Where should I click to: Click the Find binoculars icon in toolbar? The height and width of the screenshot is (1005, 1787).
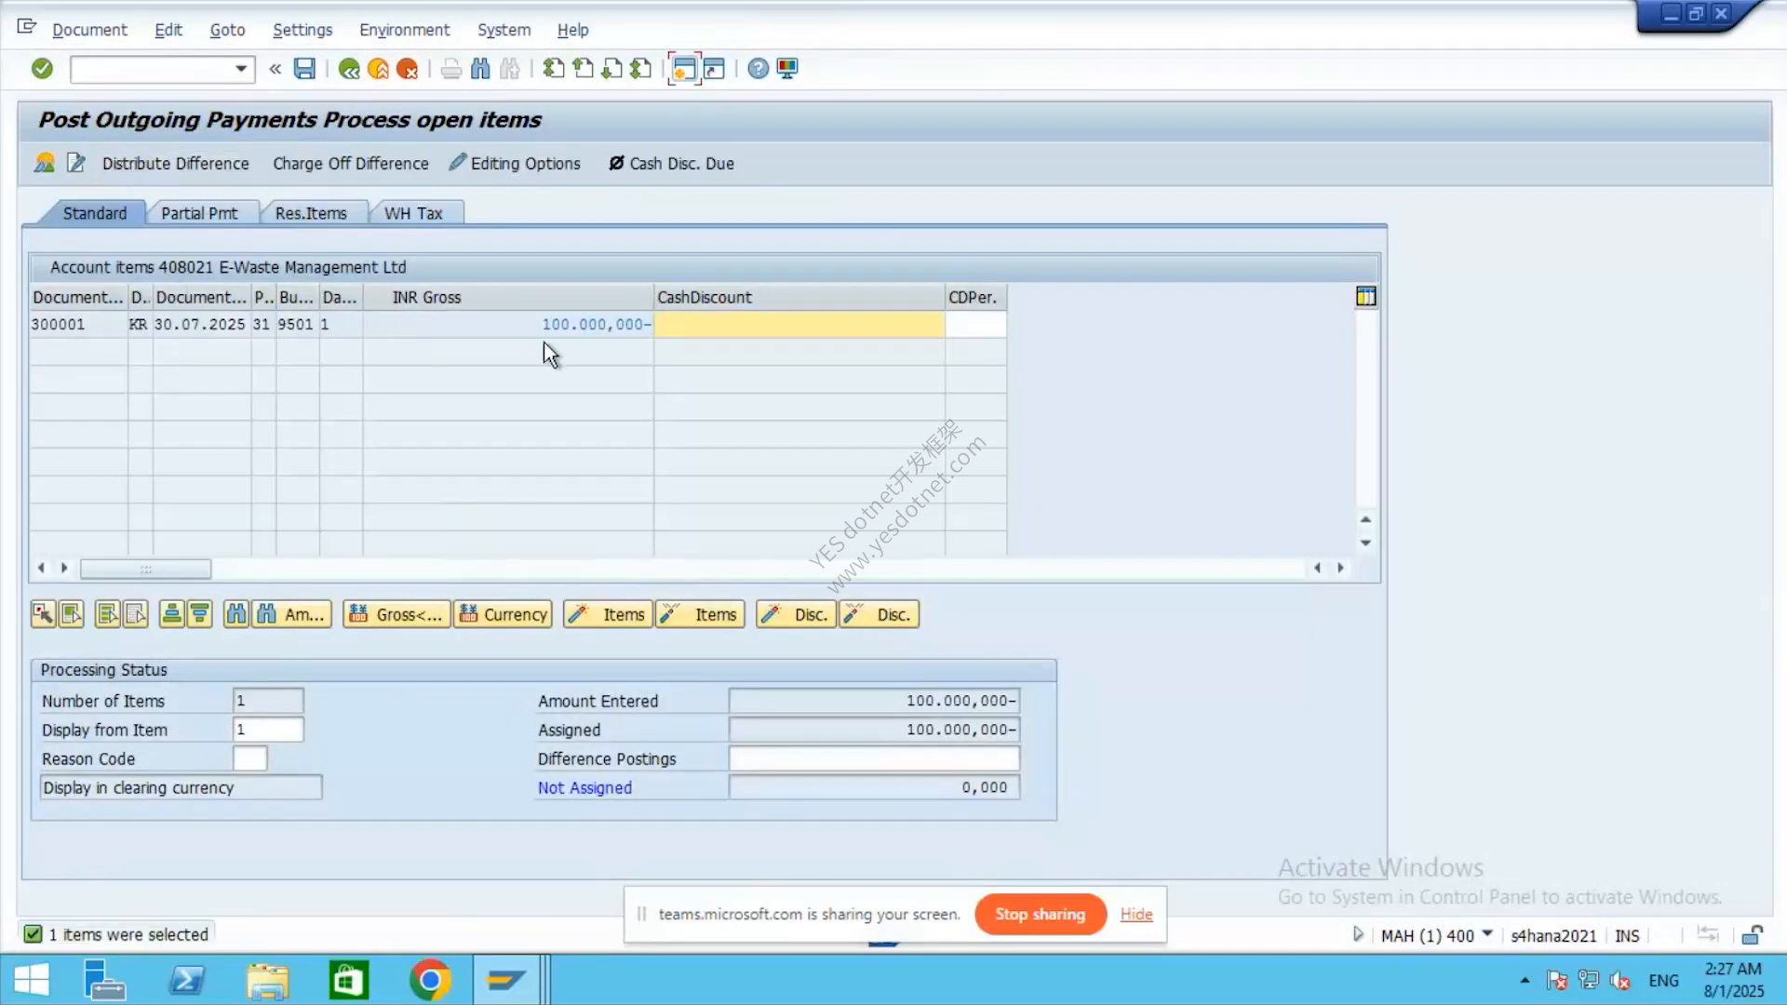point(480,69)
